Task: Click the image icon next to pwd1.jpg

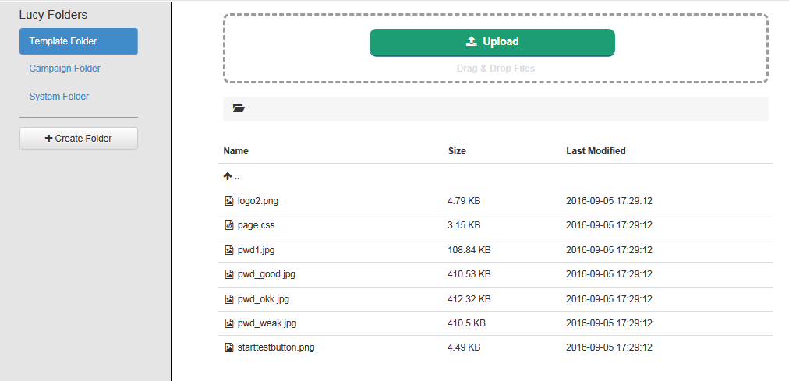Action: point(229,250)
